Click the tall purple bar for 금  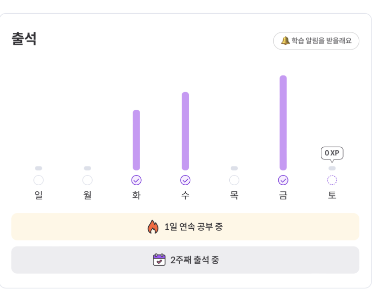click(x=283, y=123)
